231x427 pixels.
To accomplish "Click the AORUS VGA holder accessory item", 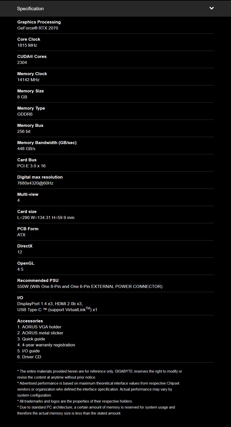I will tap(39, 327).
